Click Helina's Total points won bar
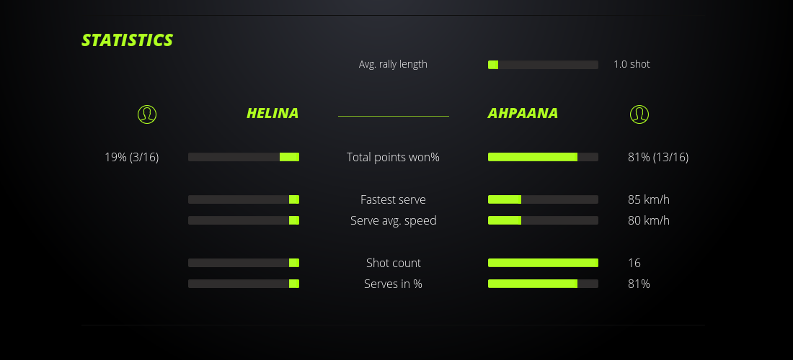The image size is (793, 360). click(244, 157)
